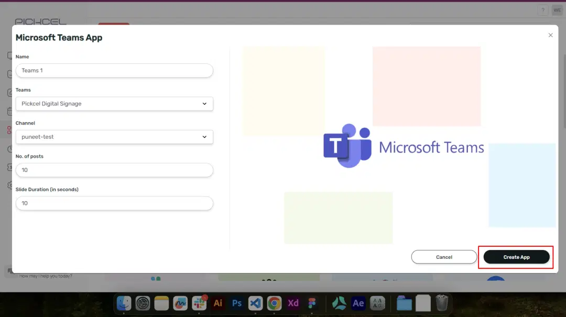Open the Channel dropdown showing puneet-test

click(114, 137)
